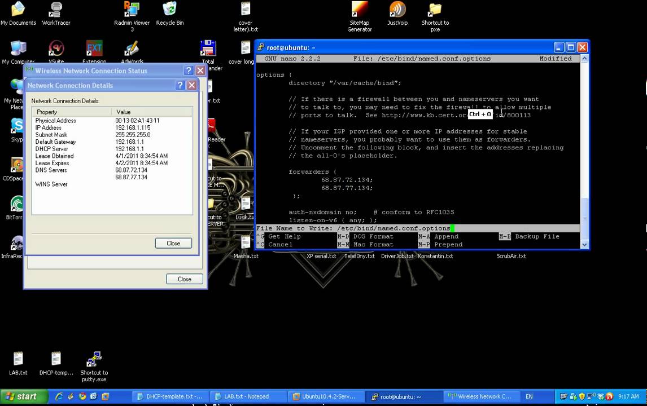Open the cover letter).txt file icon
This screenshot has width=647, height=406.
(x=246, y=16)
